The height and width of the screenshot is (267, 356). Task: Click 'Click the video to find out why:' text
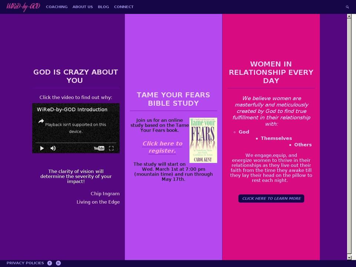[76, 98]
